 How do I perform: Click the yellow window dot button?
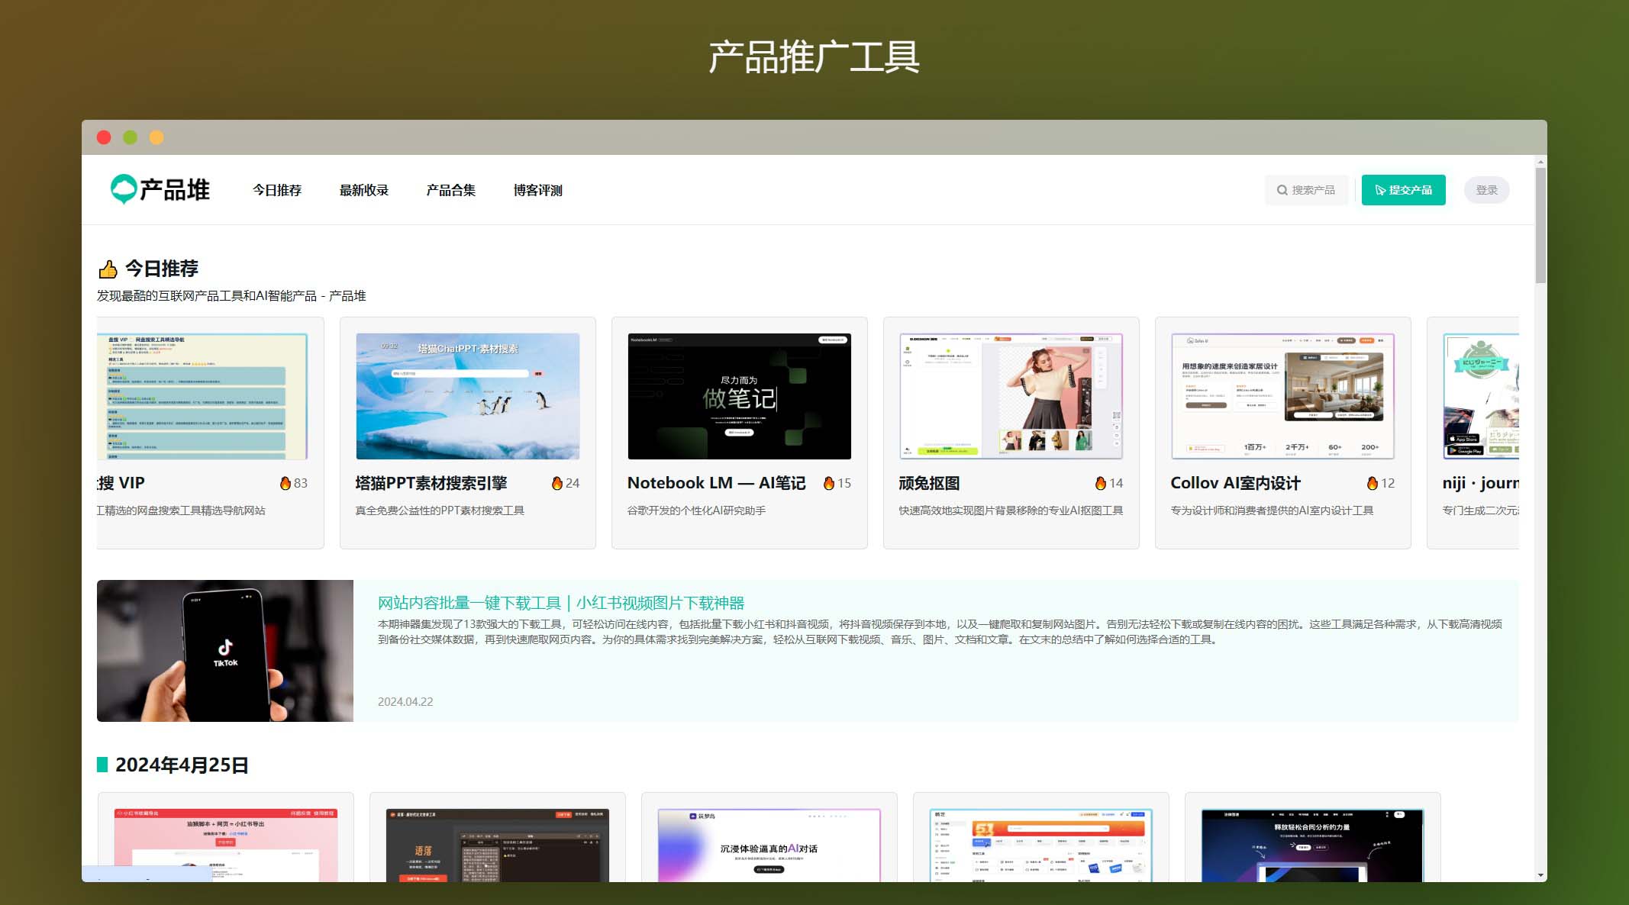(x=156, y=137)
